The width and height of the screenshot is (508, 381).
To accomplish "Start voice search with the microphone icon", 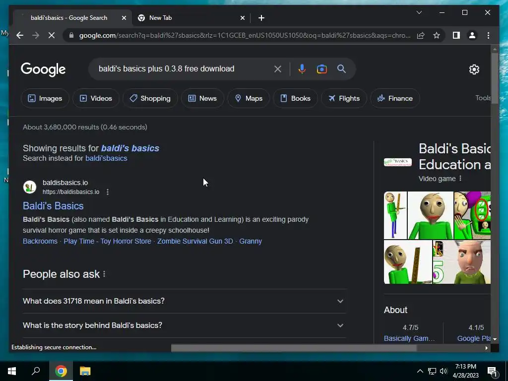I will click(x=302, y=68).
